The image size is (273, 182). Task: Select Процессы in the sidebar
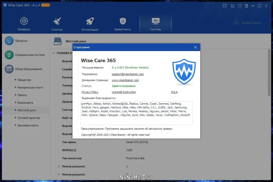pos(21,41)
